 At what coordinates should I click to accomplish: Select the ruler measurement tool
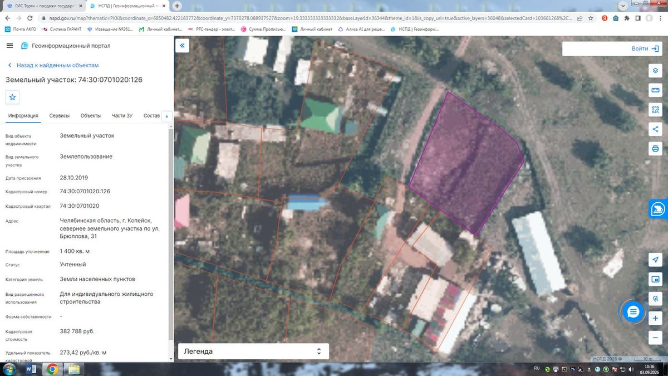655,90
